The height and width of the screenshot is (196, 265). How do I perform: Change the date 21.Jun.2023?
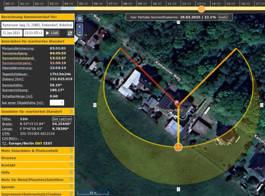[x=12, y=33]
